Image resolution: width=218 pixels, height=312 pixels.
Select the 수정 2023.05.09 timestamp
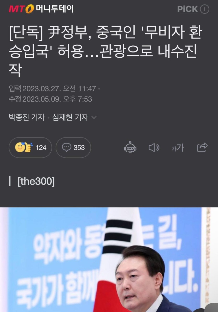click(50, 99)
